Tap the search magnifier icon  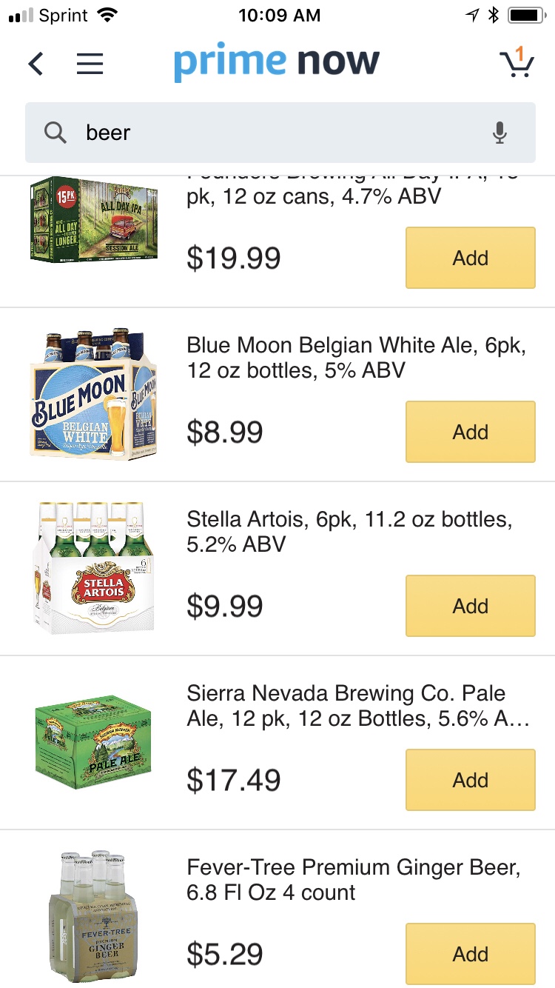(x=55, y=133)
